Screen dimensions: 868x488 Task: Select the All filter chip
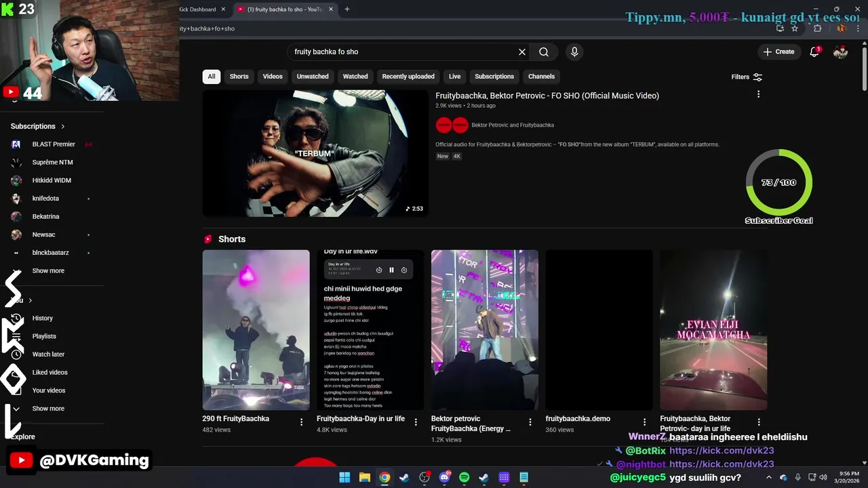212,77
